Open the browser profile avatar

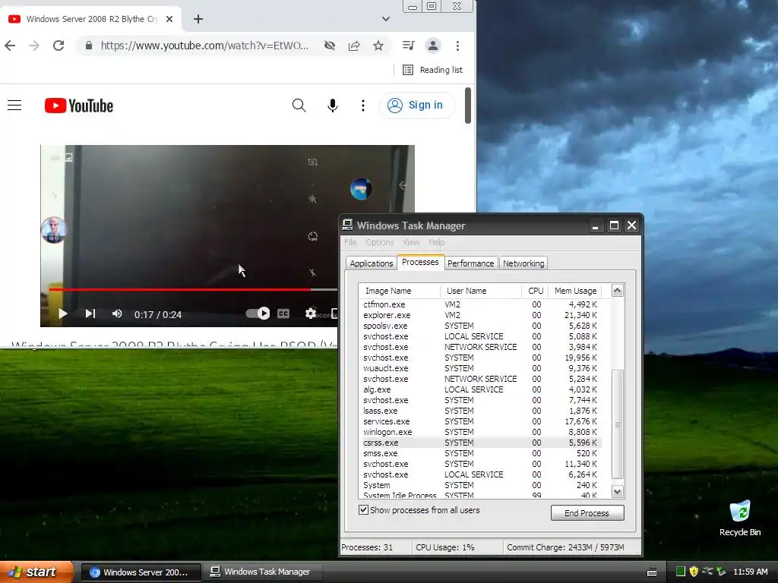[432, 46]
